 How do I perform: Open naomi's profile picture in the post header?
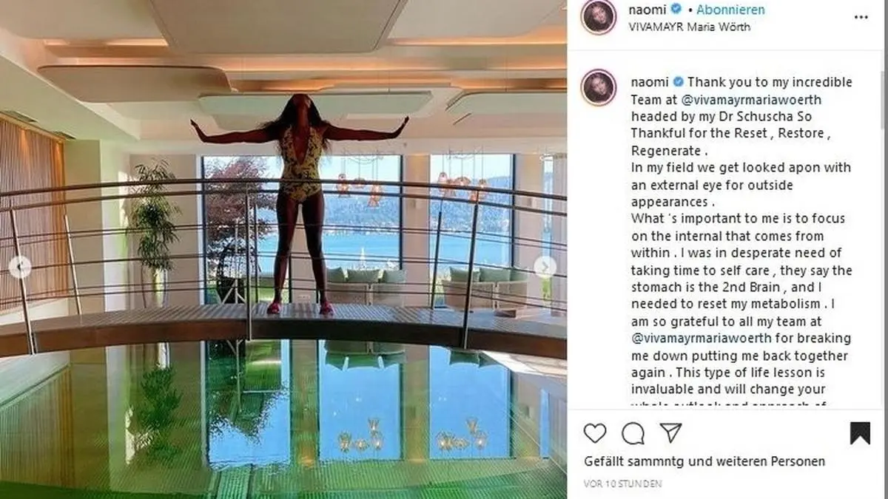click(x=599, y=17)
